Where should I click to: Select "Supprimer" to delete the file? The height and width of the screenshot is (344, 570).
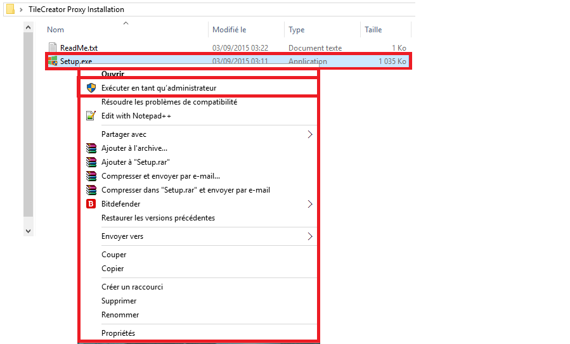coord(119,301)
